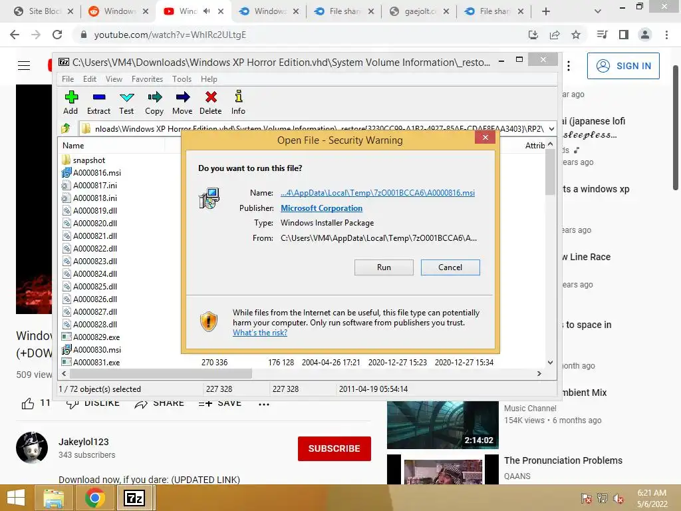Open the 2:14:02 recommended video thumbnail
The height and width of the screenshot is (511, 681).
(x=442, y=425)
